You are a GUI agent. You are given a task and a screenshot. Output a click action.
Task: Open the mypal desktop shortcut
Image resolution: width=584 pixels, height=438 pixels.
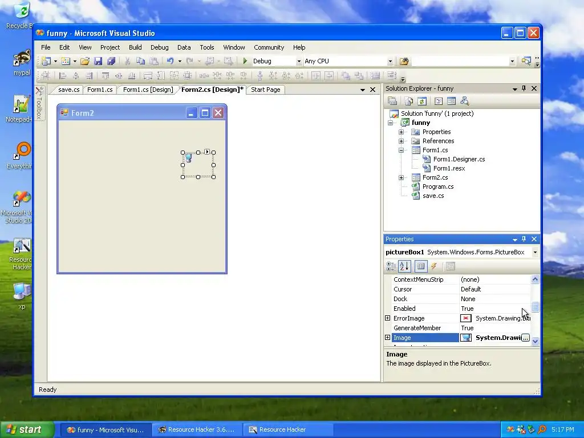tap(22, 63)
